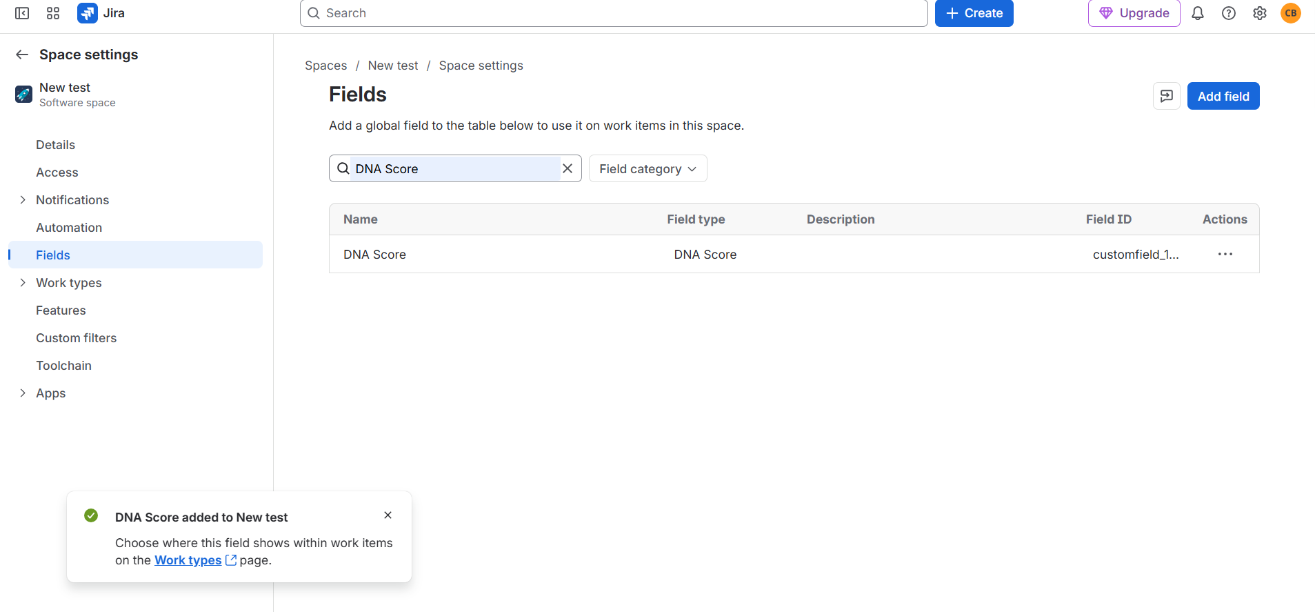Clear the DNA Score search text
The image size is (1315, 612).
568,168
